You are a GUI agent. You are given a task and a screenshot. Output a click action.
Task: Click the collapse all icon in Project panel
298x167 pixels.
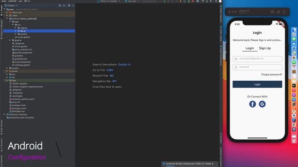(64, 6)
